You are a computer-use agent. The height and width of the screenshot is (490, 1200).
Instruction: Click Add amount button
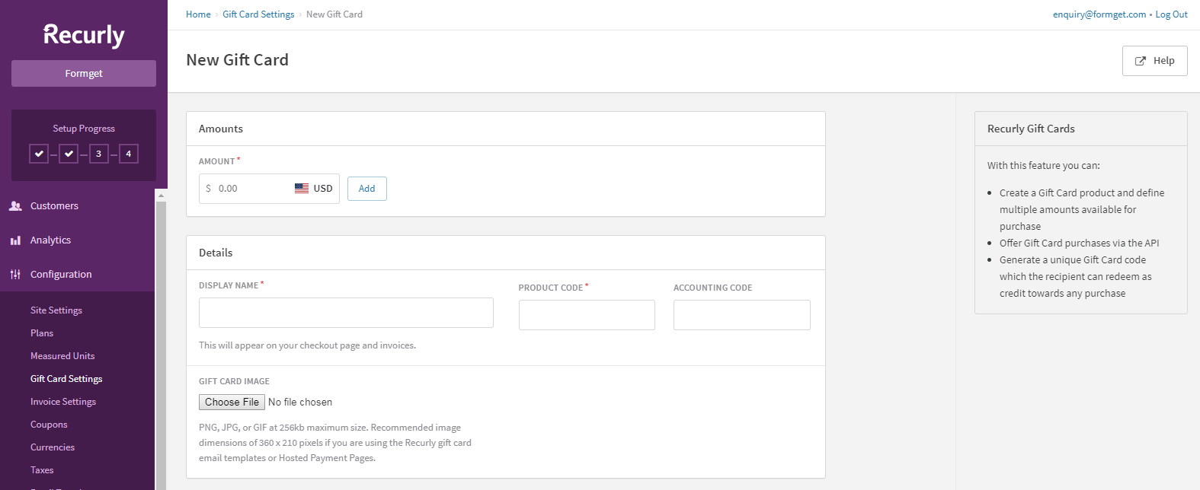click(x=367, y=189)
